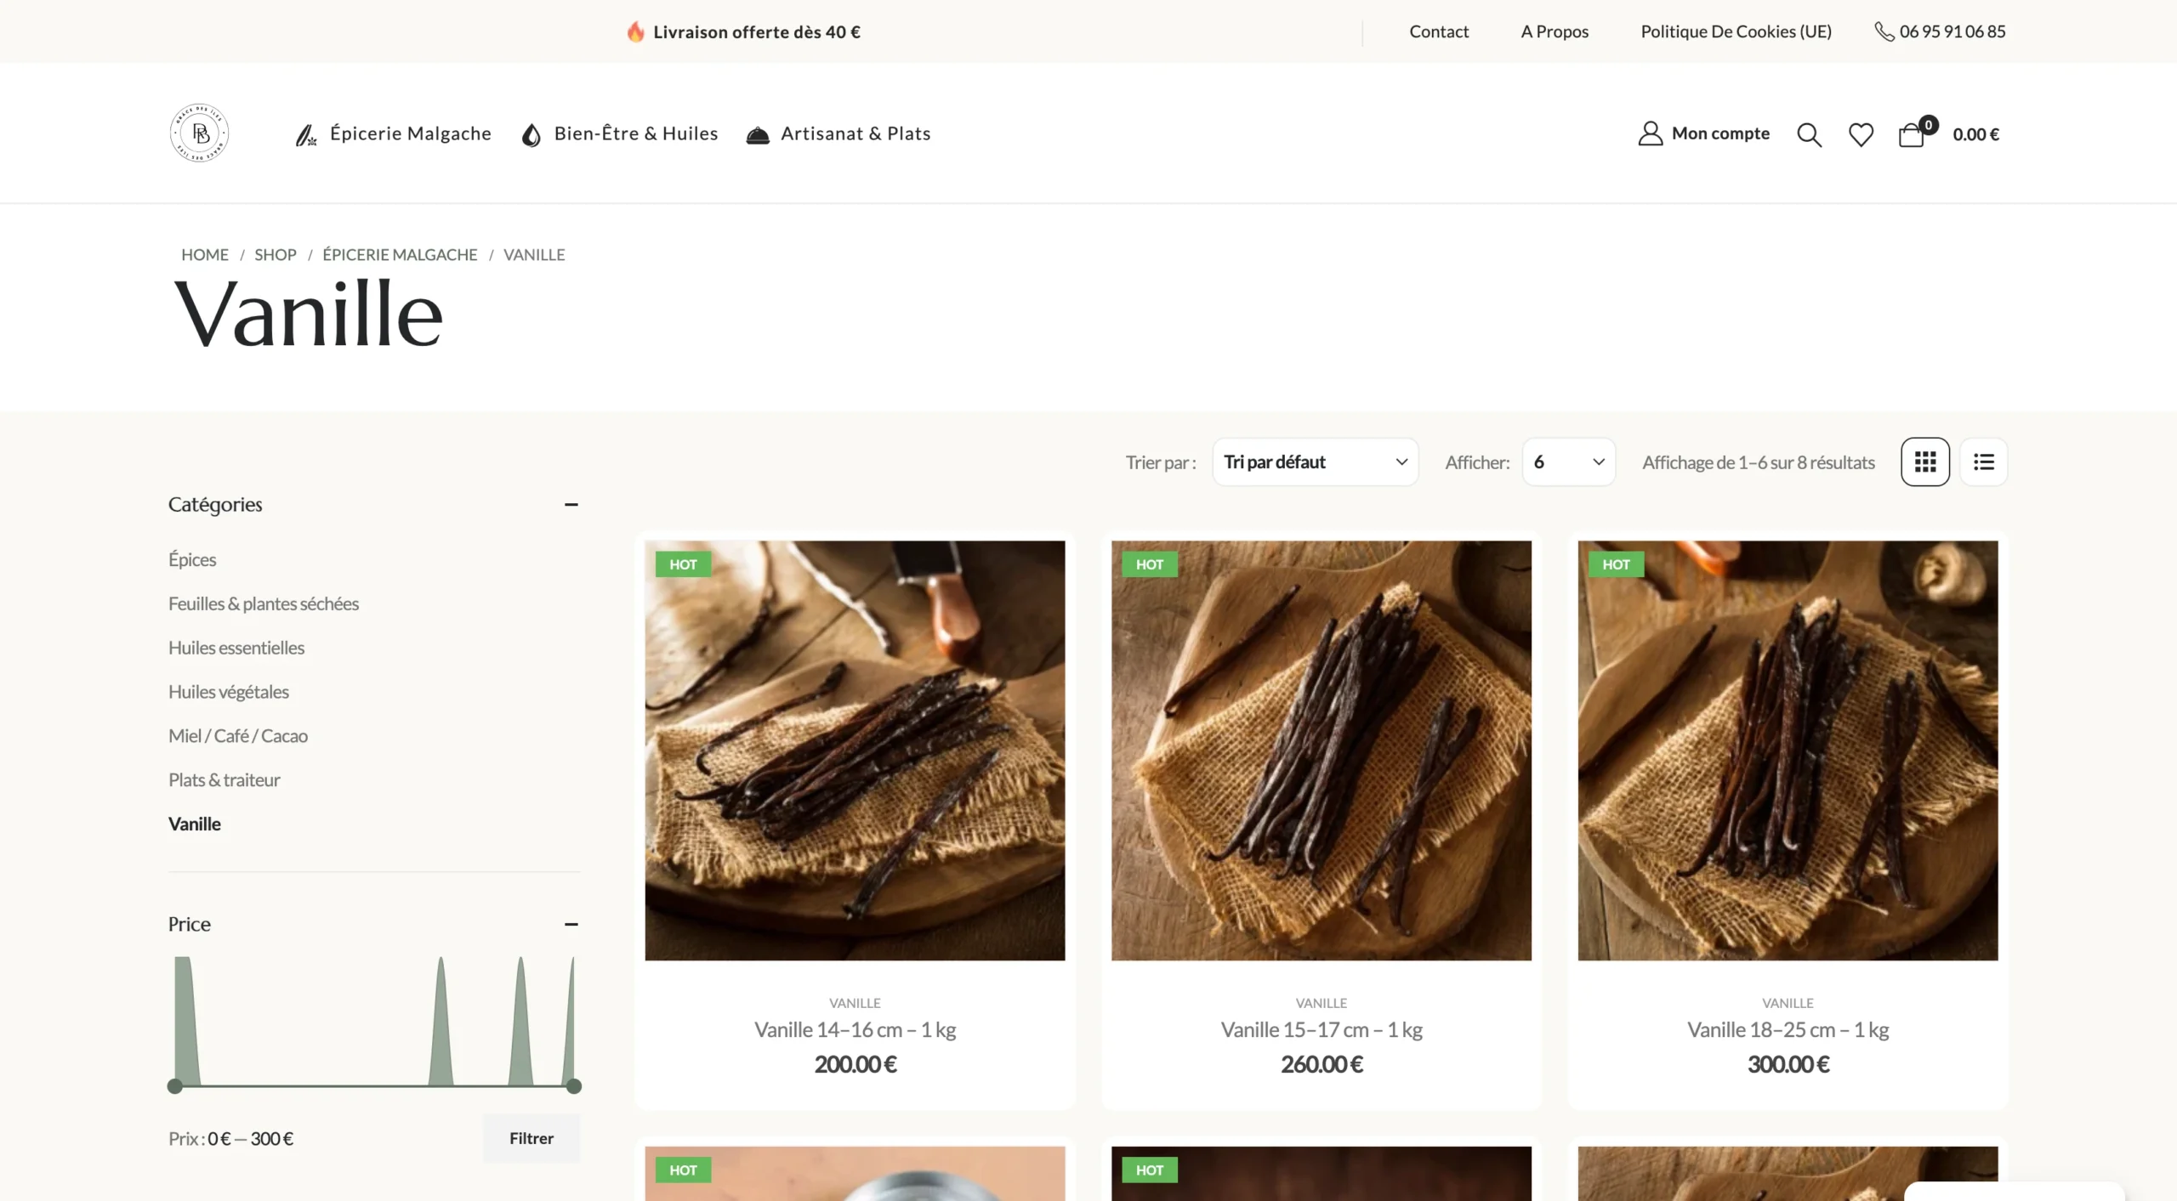The height and width of the screenshot is (1201, 2177).
Task: Open the Afficher items count dropdown
Action: pyautogui.click(x=1568, y=462)
